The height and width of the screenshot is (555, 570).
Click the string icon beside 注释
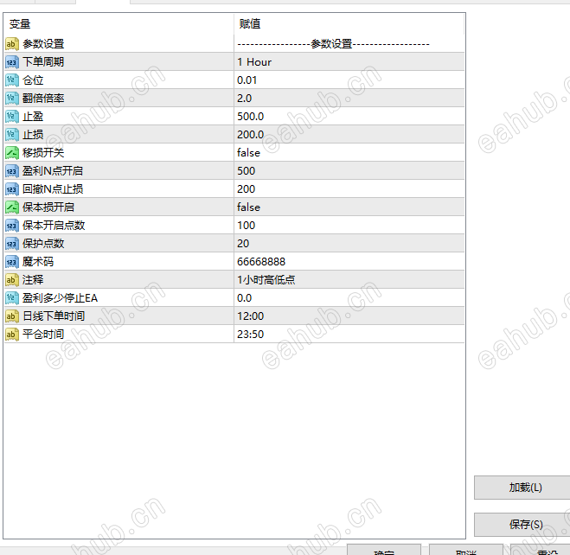(11, 280)
